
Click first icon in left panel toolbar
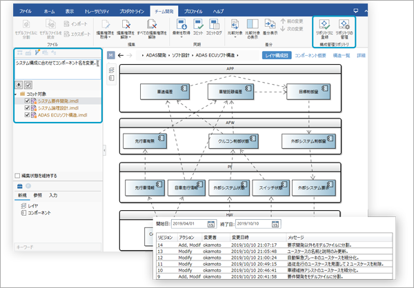pyautogui.click(x=20, y=53)
